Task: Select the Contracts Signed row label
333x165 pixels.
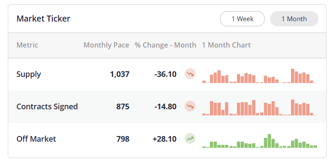Action: [47, 106]
